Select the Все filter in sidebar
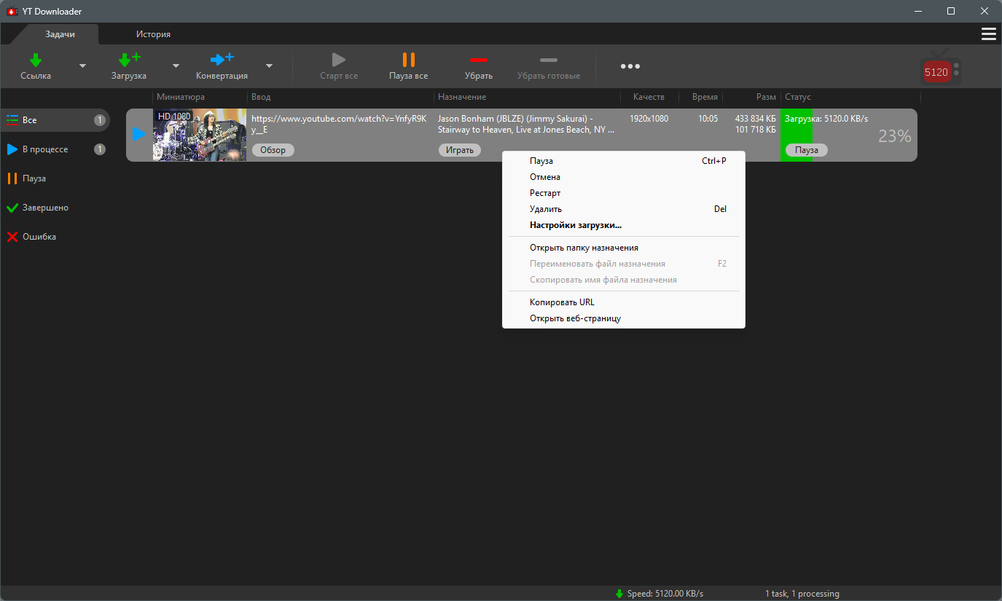This screenshot has height=601, width=1002. point(55,120)
